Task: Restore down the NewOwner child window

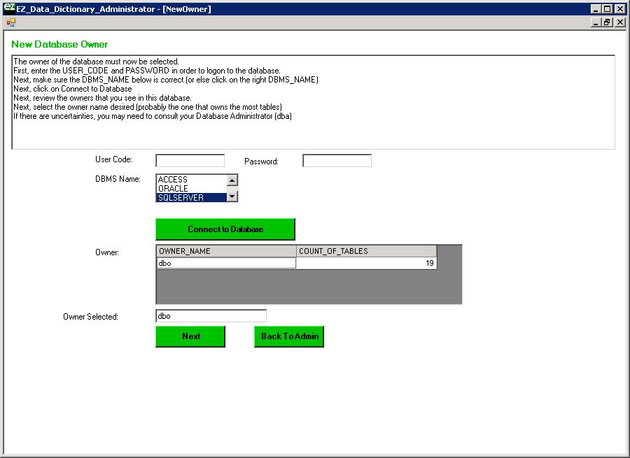Action: pos(607,22)
